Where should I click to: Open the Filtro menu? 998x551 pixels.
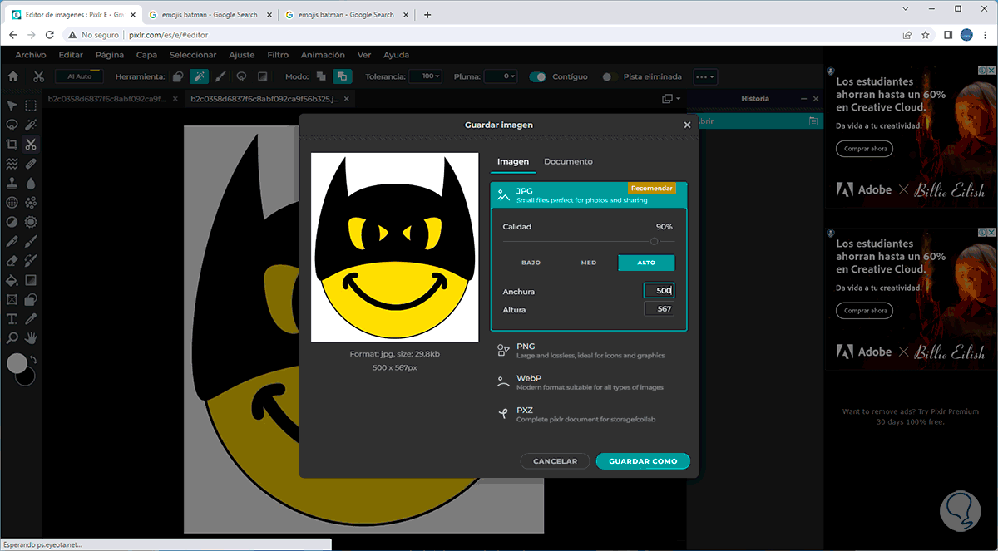(x=278, y=55)
